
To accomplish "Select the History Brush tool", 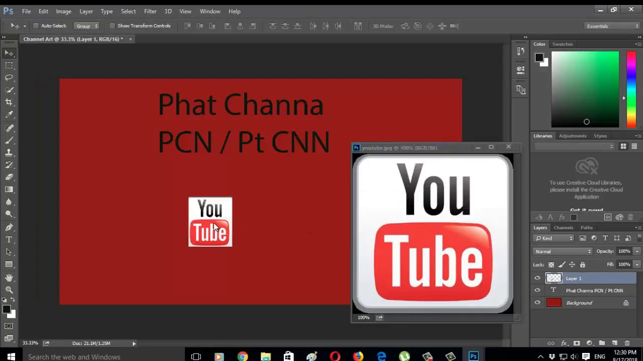I will coord(9,164).
